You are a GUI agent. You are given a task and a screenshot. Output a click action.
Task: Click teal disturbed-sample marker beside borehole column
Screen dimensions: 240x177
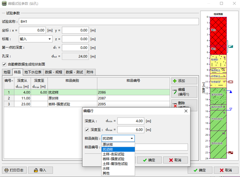(230, 46)
